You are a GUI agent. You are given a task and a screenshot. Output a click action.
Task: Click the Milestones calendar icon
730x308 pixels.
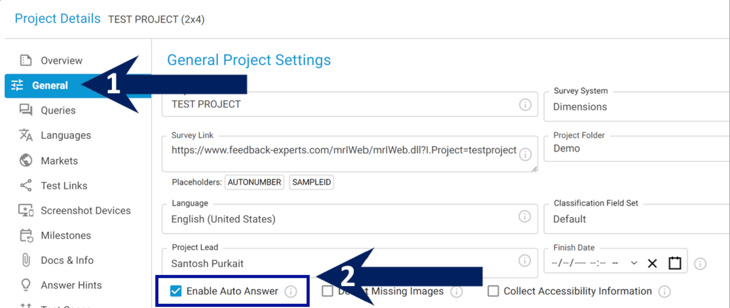point(26,236)
